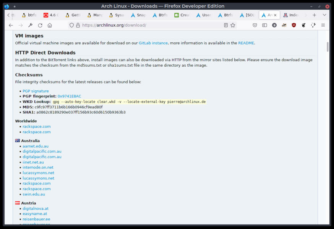This screenshot has width=334, height=229.
Task: Switch to the User tab
Action: [204, 15]
